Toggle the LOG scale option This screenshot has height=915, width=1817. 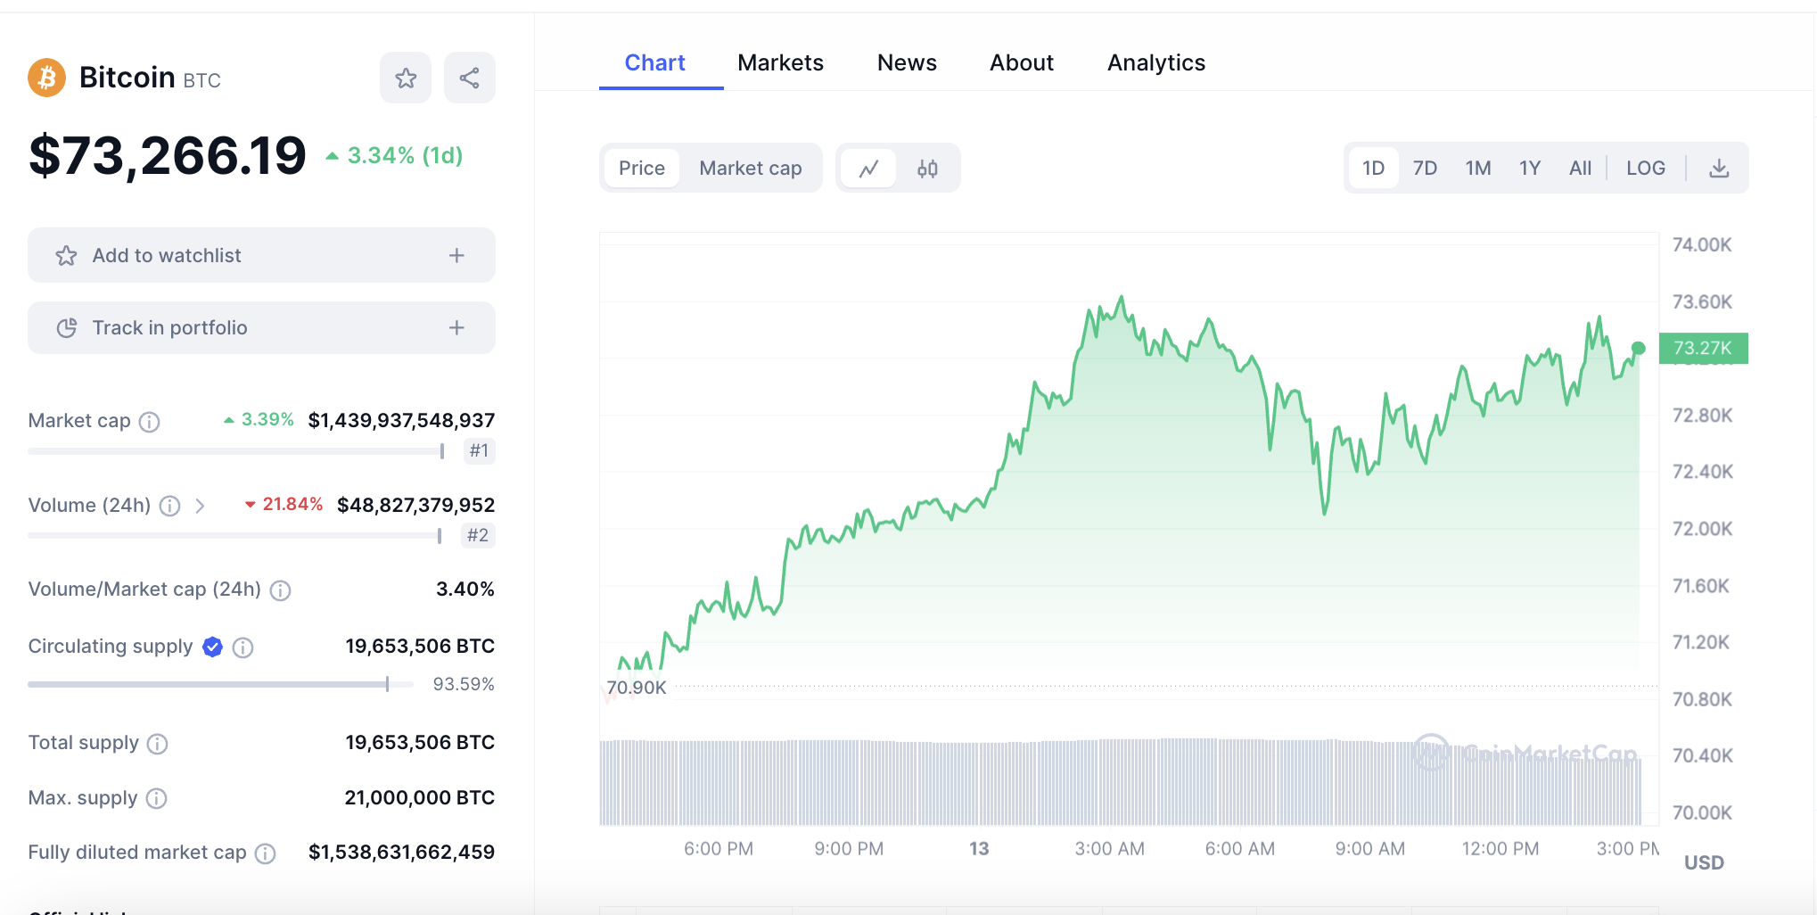coord(1645,169)
